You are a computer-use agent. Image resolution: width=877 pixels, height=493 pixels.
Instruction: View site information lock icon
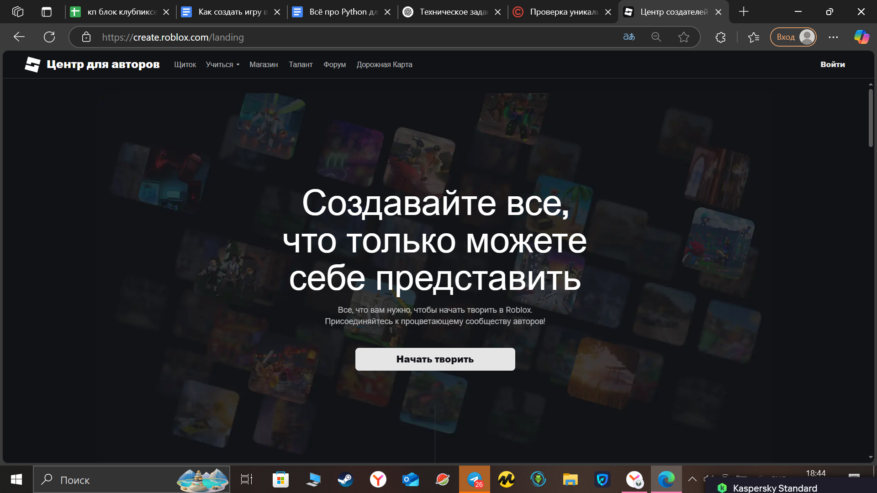[x=86, y=37]
